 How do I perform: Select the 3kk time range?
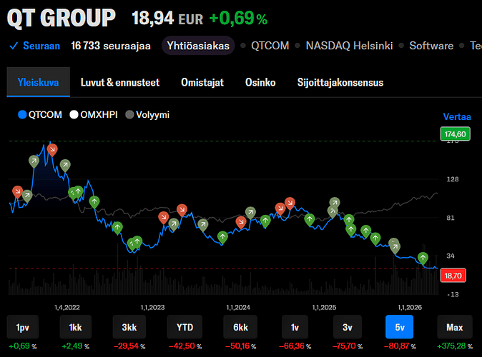[129, 327]
